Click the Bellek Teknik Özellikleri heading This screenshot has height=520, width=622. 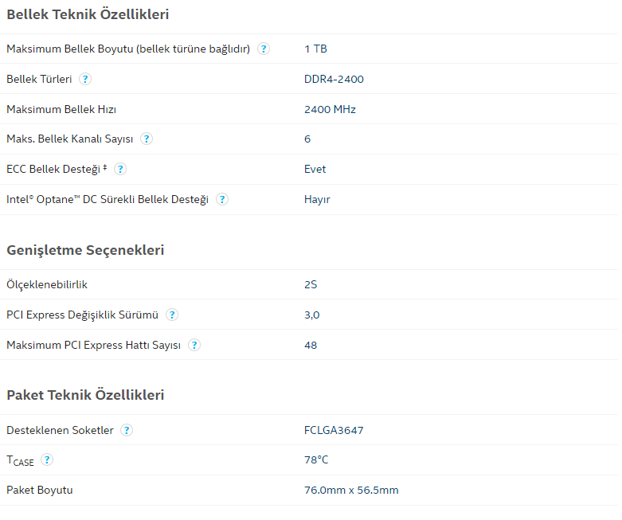click(88, 14)
